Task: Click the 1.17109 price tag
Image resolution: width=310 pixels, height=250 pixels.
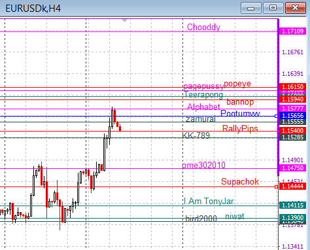Action: point(292,31)
